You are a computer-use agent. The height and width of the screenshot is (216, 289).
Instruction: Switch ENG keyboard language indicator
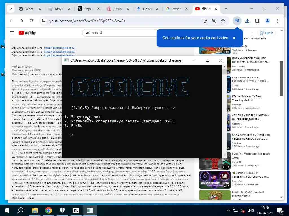pos(251,210)
